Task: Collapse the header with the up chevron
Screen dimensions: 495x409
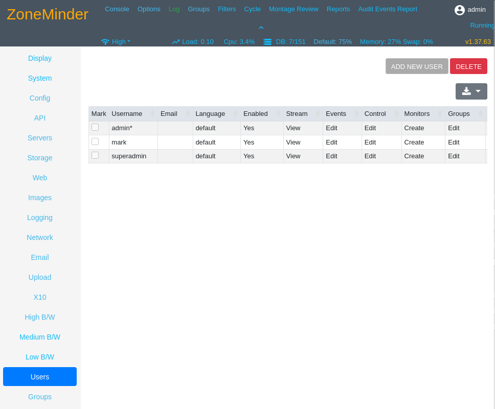Action: pyautogui.click(x=261, y=28)
